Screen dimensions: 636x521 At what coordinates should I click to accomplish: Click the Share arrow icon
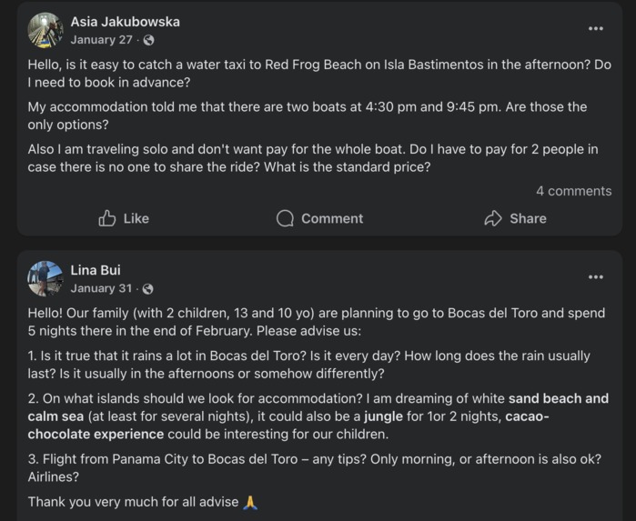(493, 218)
